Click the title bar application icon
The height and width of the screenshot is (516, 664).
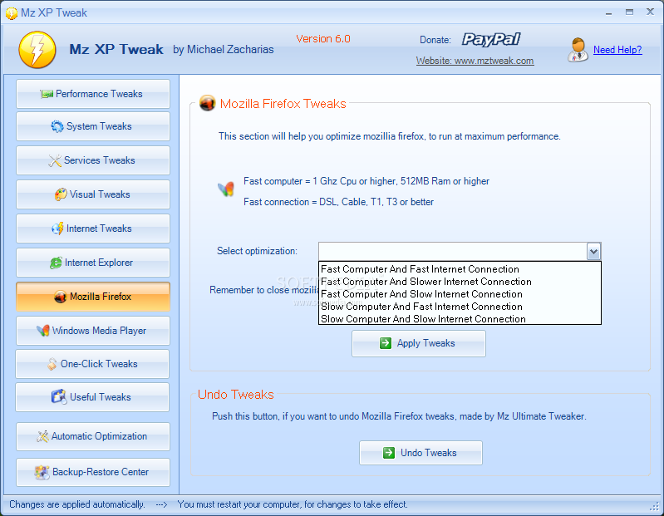tap(12, 13)
